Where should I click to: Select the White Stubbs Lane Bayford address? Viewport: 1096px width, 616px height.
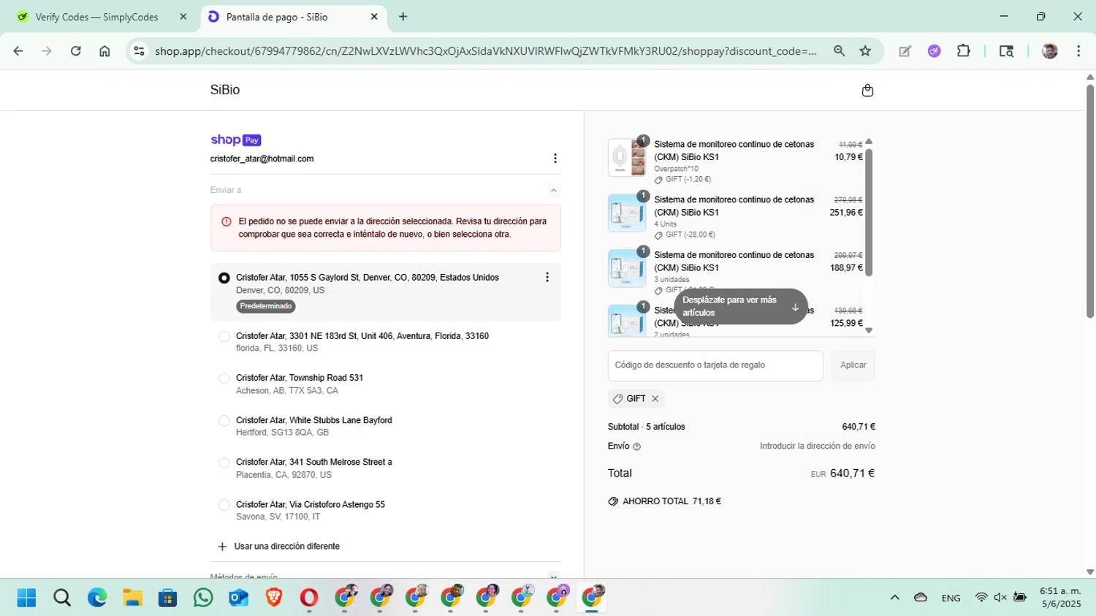point(224,421)
